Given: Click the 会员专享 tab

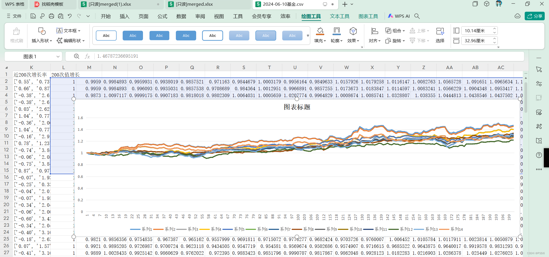Looking at the screenshot, I should (x=261, y=16).
